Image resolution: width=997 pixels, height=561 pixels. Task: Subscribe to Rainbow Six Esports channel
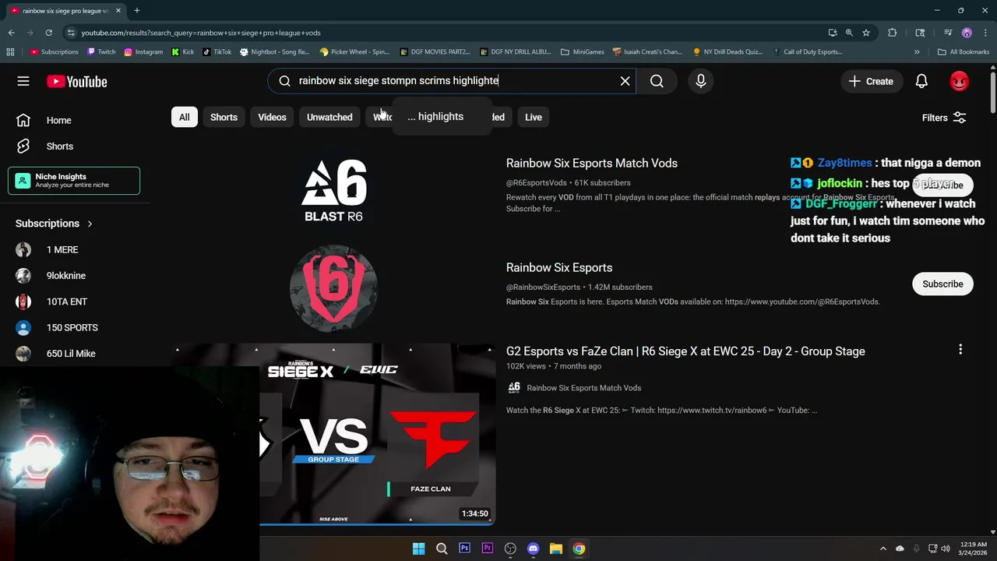(x=942, y=284)
